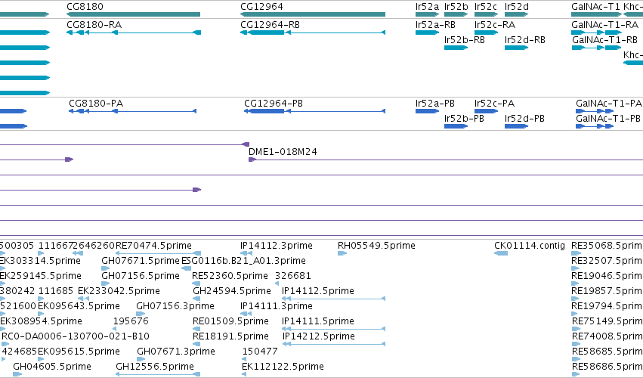
Task: Select the GalNAc-T1-PB protein feature
Action: pos(595,126)
